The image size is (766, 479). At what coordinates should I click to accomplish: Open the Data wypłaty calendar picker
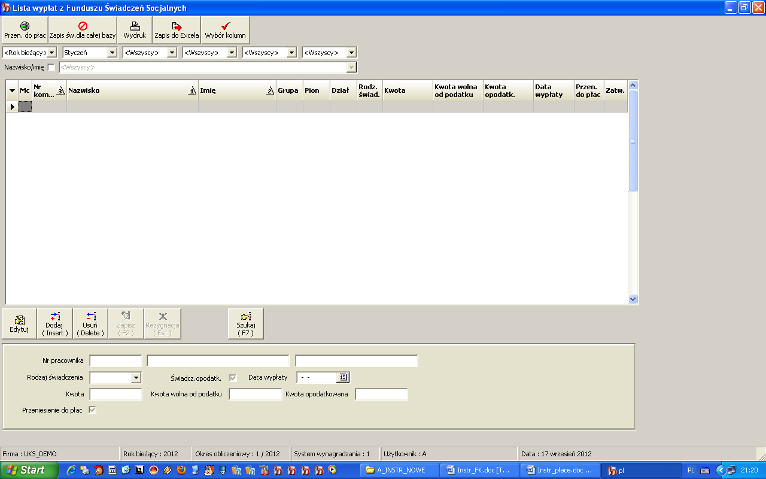pos(343,377)
